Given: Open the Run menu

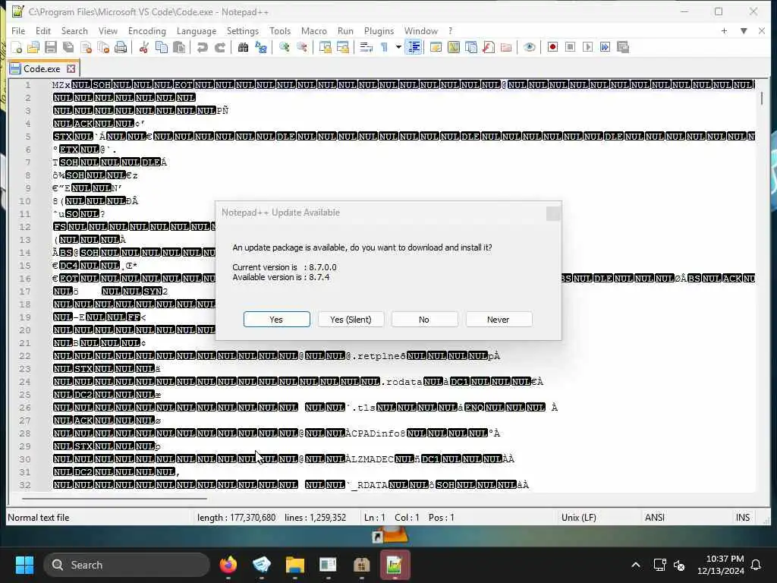Looking at the screenshot, I should (345, 30).
